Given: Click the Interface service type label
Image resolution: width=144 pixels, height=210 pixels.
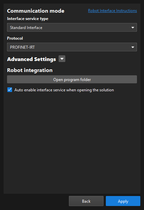Looking at the screenshot, I should [27, 19].
